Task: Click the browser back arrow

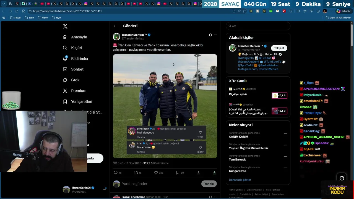Action: pos(4,11)
